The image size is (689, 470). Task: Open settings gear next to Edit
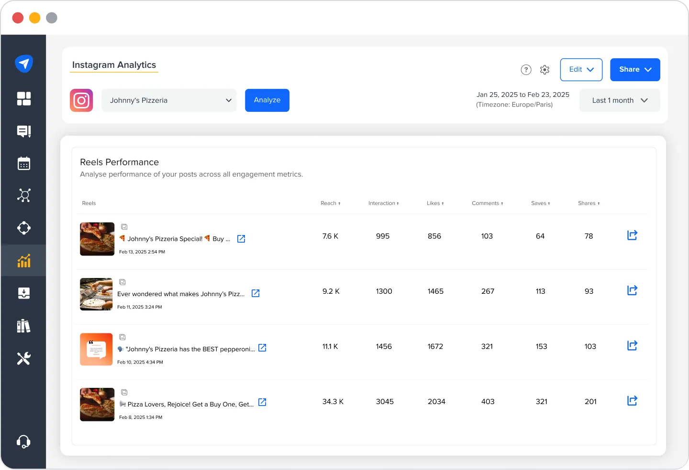[x=545, y=70]
